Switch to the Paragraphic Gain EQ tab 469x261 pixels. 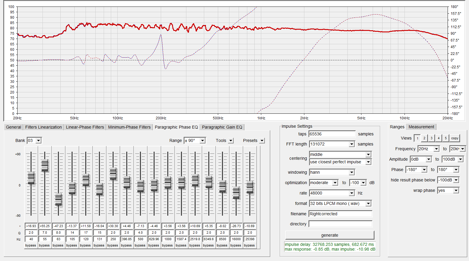tap(222, 127)
